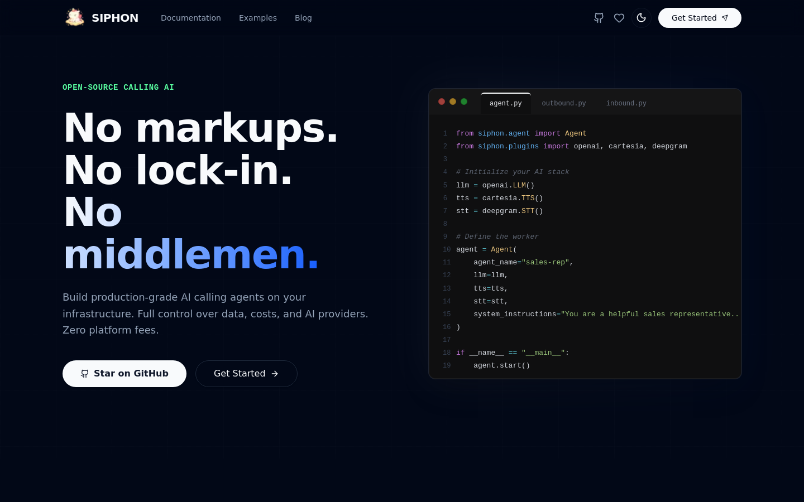Click 'if __name__ == "__main__"' line
804x502 pixels.
click(x=513, y=353)
